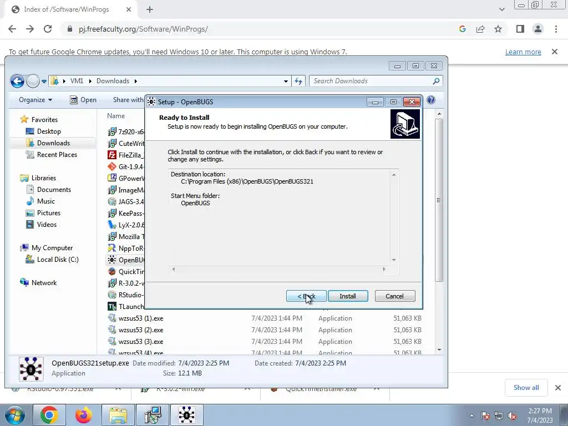The image size is (568, 426).
Task: Click the volume tray icon
Action: coord(512,416)
